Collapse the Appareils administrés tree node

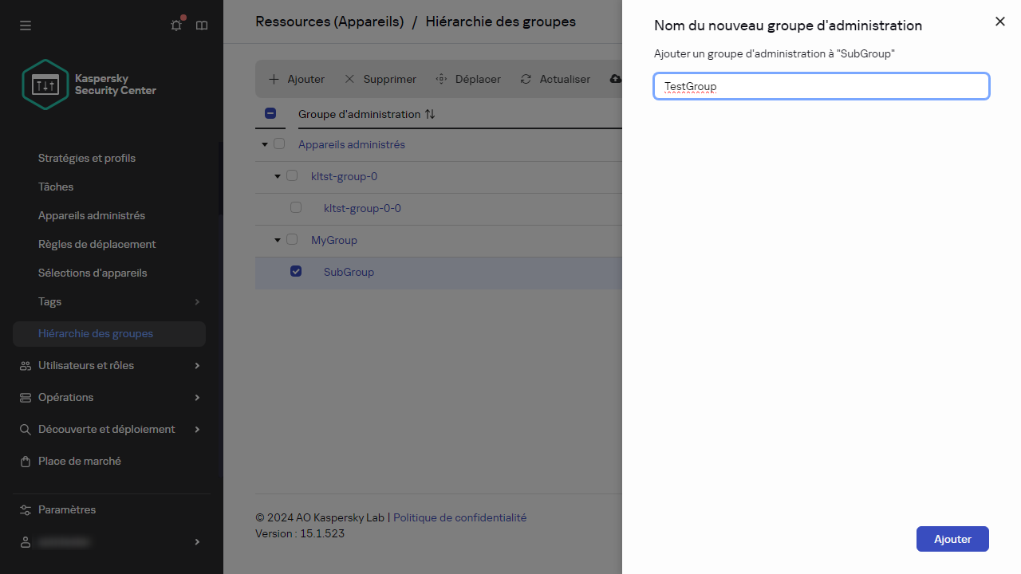(x=265, y=144)
